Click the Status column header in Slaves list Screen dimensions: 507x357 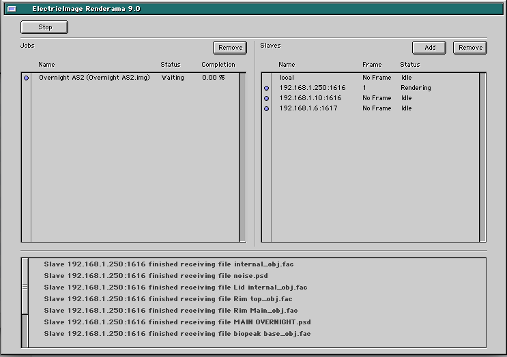click(x=409, y=65)
